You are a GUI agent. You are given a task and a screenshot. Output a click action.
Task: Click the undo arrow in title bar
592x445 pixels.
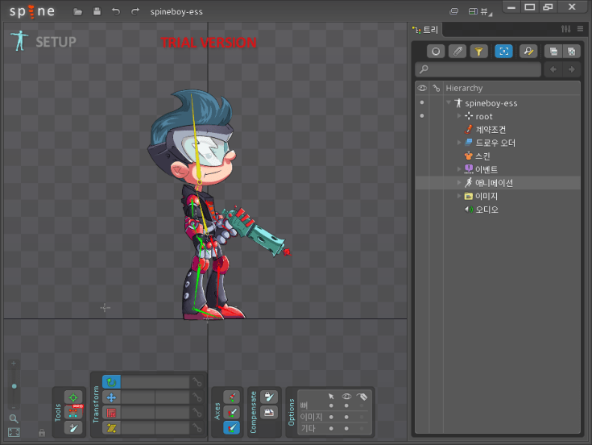116,12
